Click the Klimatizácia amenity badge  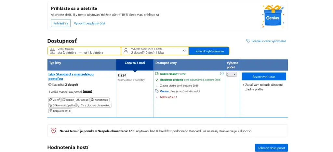point(100,100)
